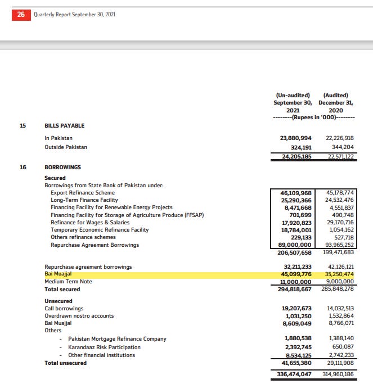
Task: Click the bills payable total 24,205,185
Action: [297, 156]
